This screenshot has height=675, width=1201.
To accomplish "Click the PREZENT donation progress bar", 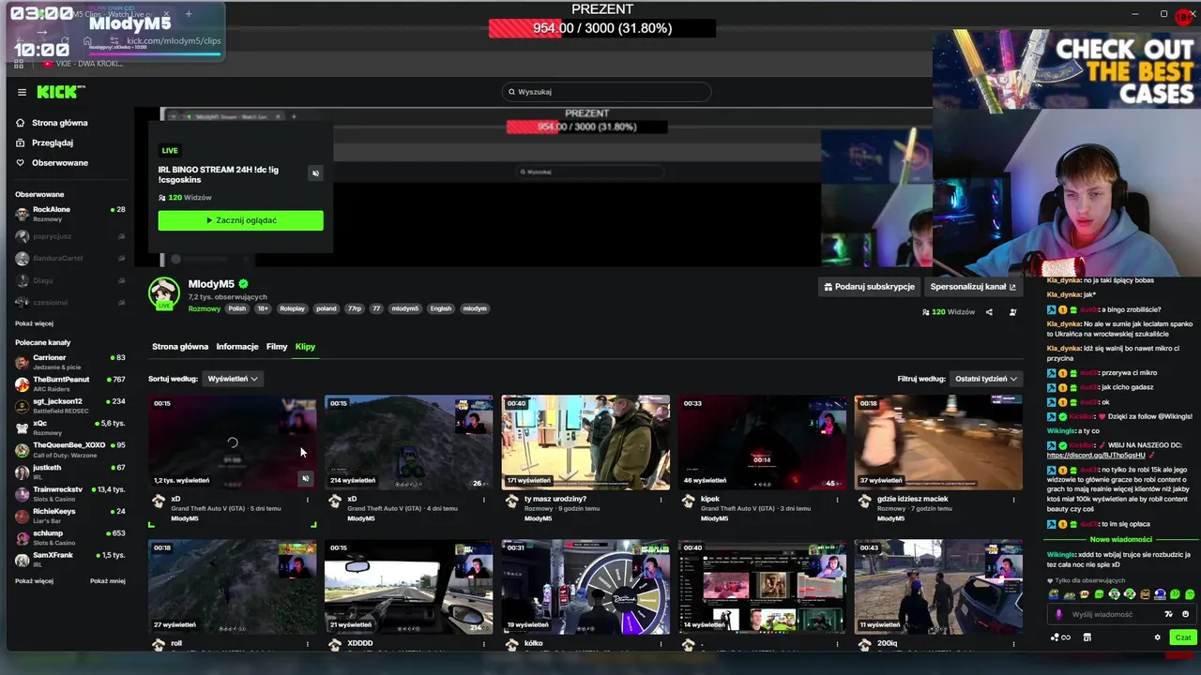I will (602, 28).
